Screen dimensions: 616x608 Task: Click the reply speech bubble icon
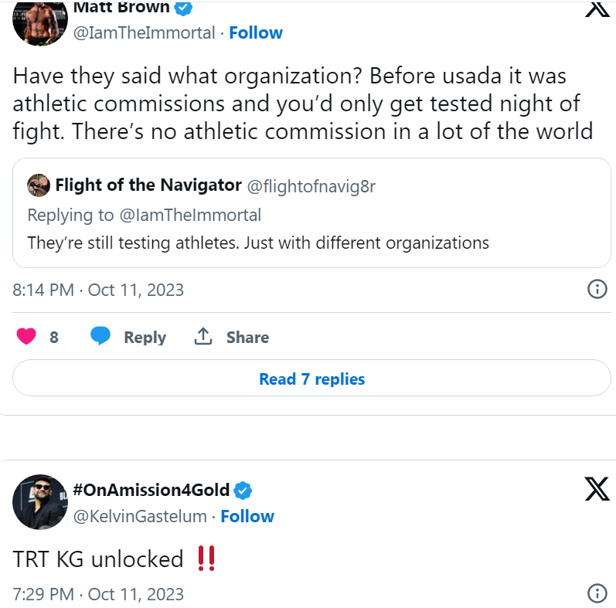point(101,337)
